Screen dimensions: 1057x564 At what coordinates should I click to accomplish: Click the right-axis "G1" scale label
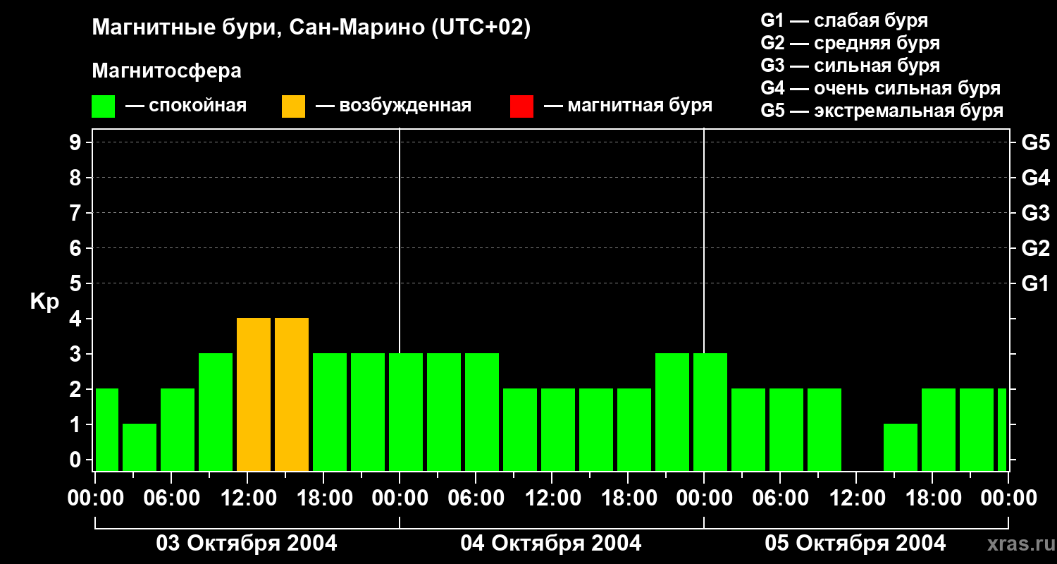1035,283
